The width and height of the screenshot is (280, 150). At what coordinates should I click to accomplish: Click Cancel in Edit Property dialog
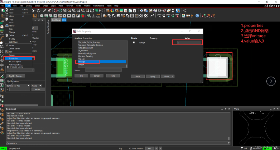[x=97, y=76]
